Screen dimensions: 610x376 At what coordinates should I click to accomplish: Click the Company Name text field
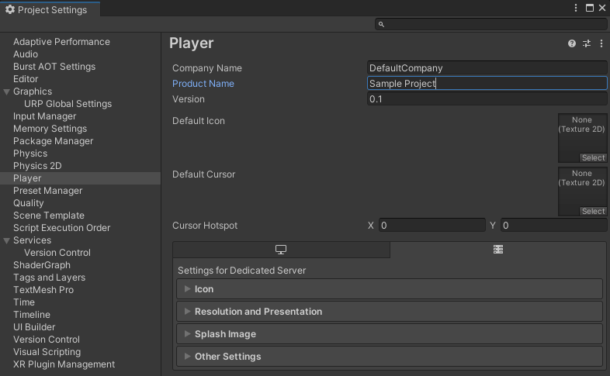(486, 68)
